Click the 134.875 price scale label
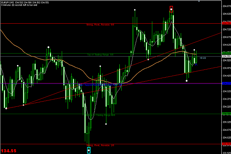 227,6
